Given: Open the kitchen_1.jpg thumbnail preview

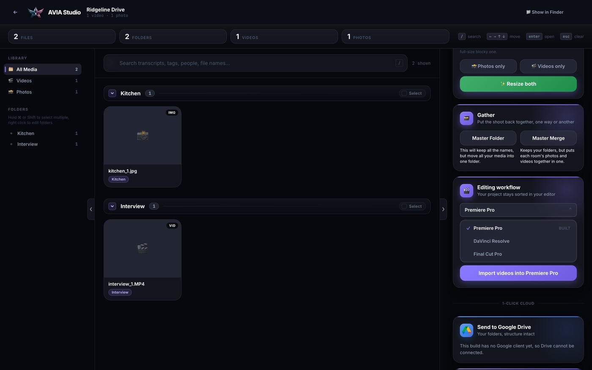Looking at the screenshot, I should (143, 135).
